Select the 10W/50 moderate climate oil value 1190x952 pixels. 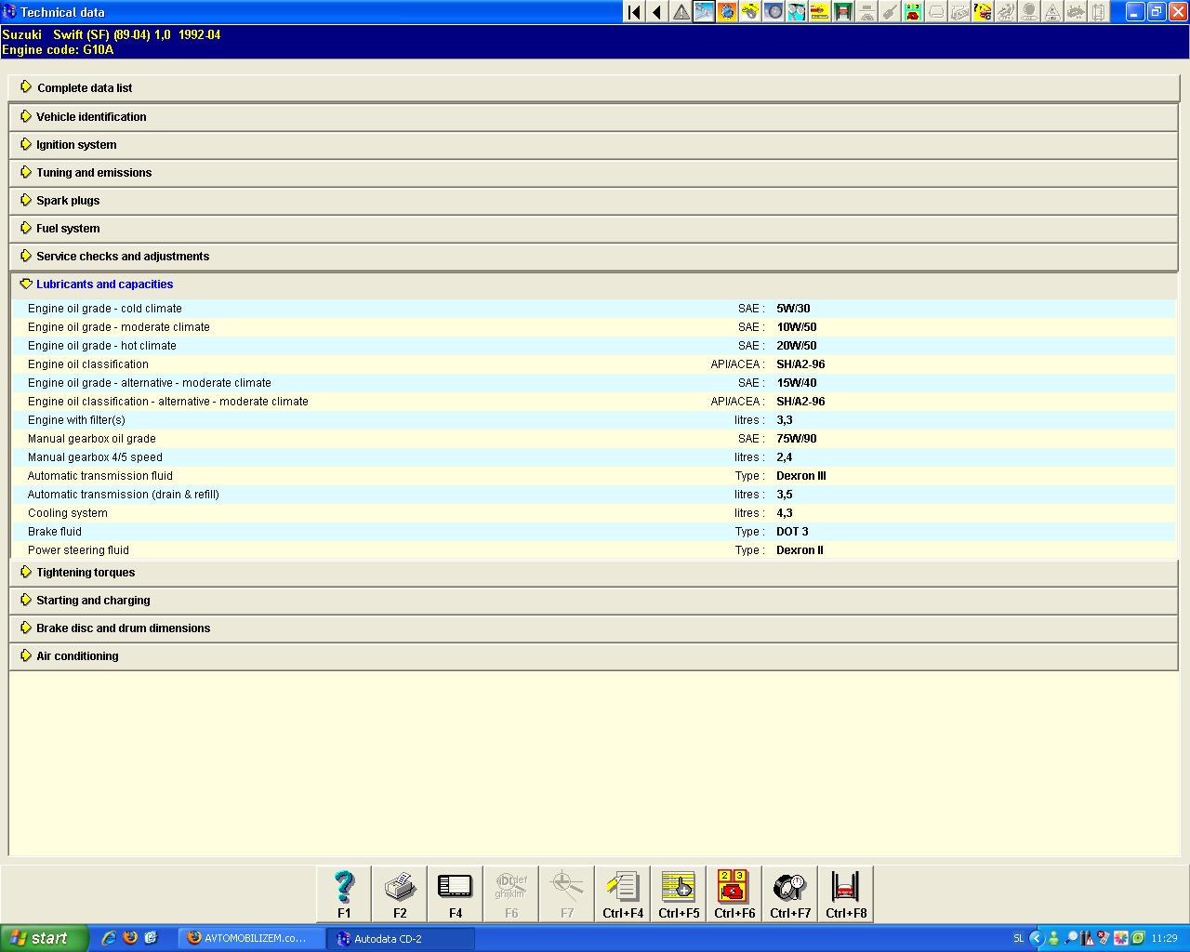pyautogui.click(x=797, y=327)
